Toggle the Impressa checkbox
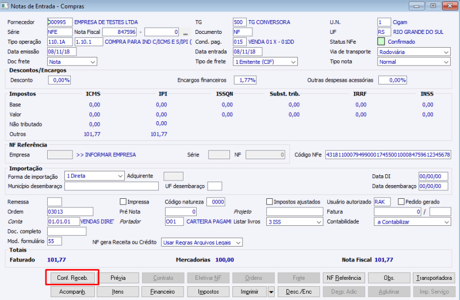Viewport: 460px width, 300px height. (123, 202)
